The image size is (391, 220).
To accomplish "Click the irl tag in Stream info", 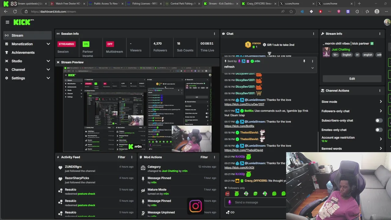I will [x=357, y=55].
